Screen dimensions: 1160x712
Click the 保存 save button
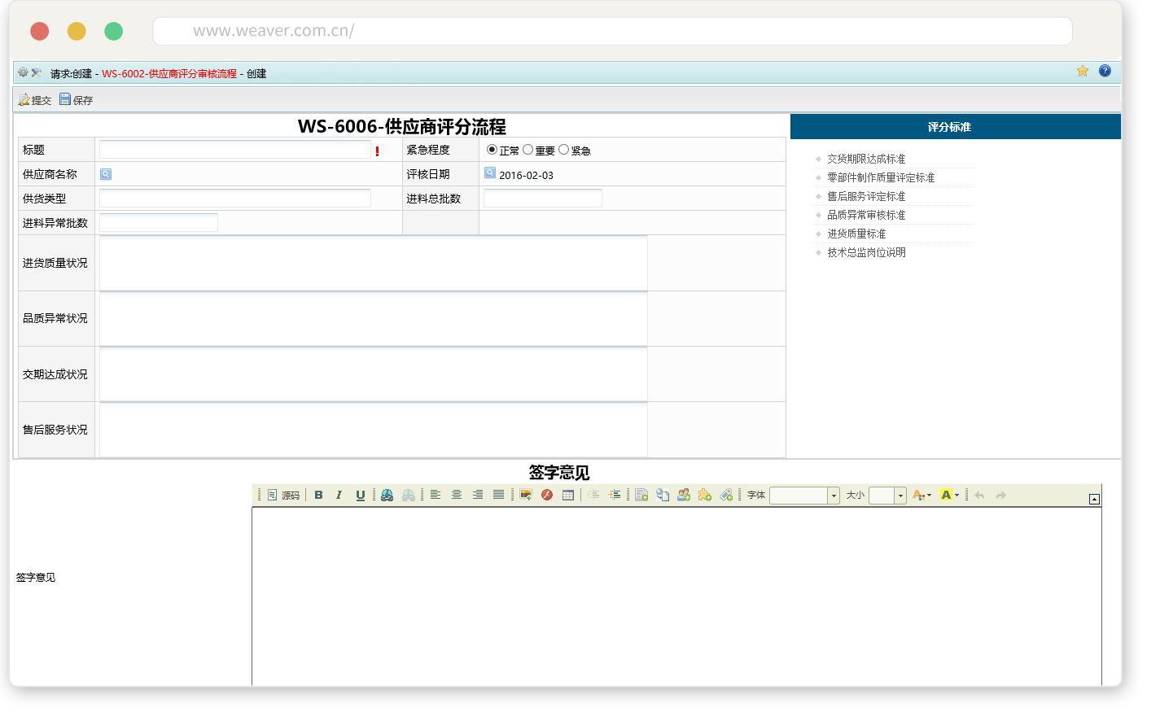(76, 100)
